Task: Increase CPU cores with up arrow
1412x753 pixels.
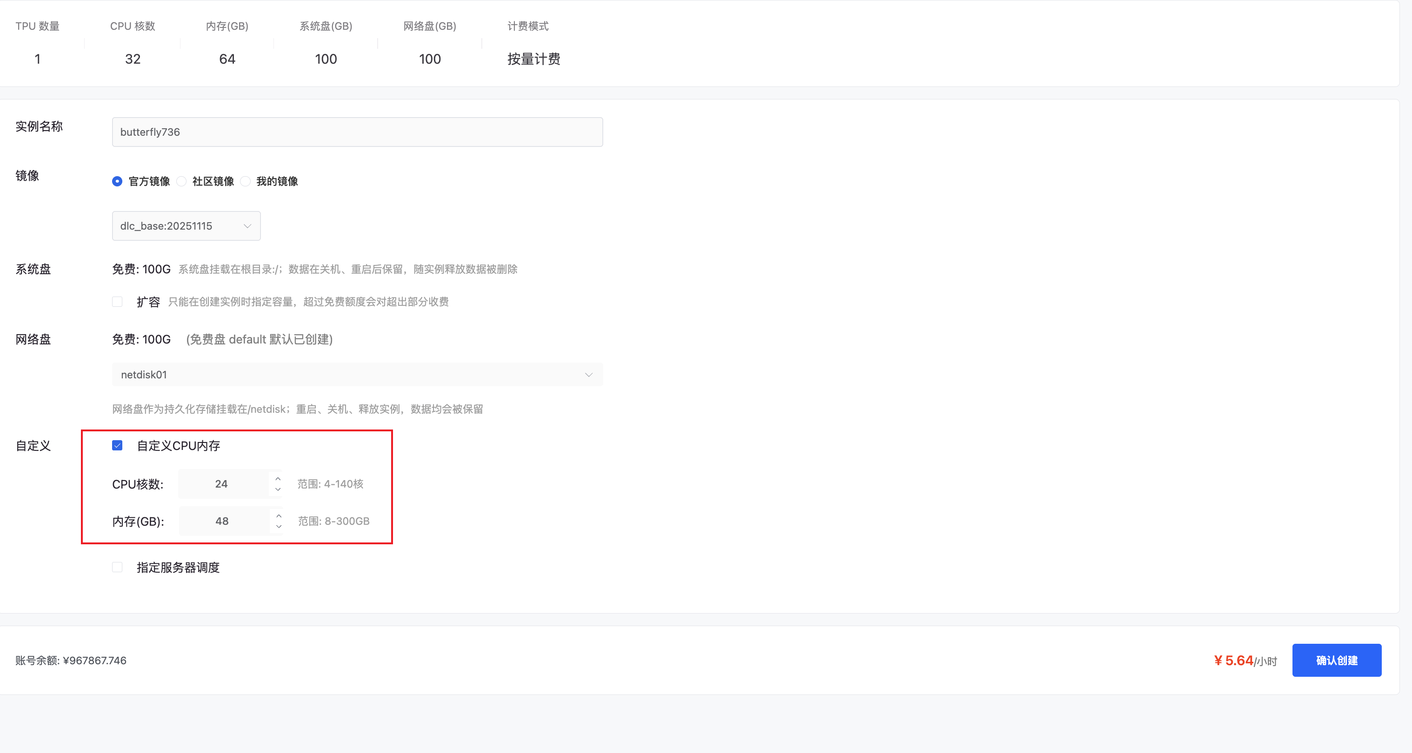Action: [x=278, y=479]
